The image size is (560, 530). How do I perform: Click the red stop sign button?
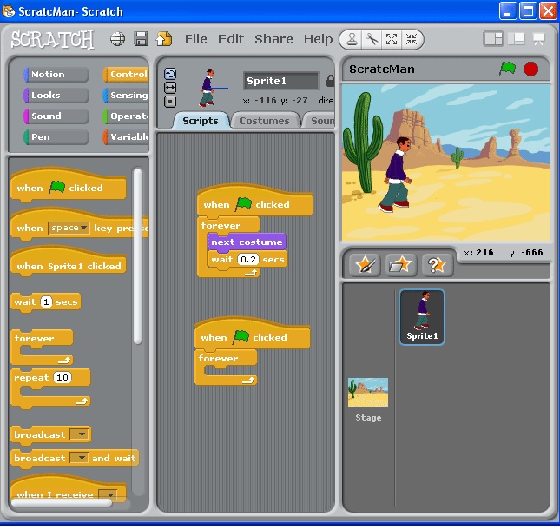click(x=530, y=69)
